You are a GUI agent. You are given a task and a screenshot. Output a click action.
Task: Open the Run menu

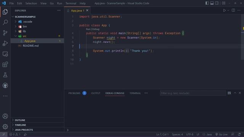tap(59, 3)
